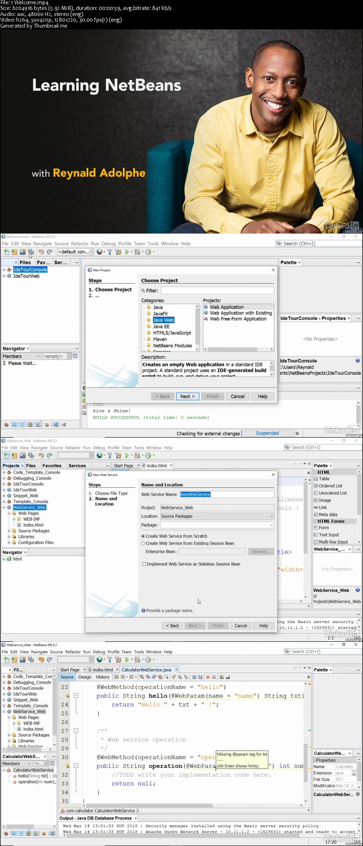Click Cancel button in New Web Service dialog
This screenshot has width=363, height=846.
tap(241, 626)
